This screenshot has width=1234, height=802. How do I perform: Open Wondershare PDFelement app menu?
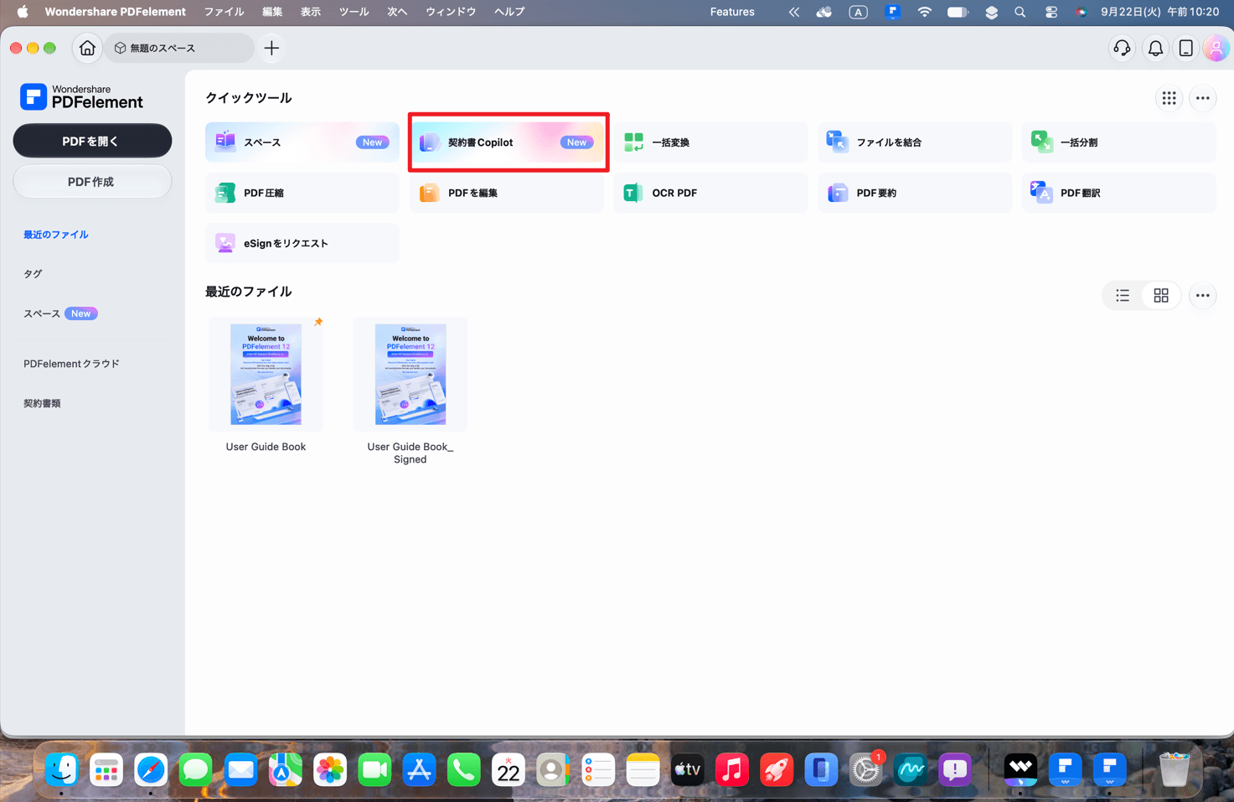pyautogui.click(x=116, y=12)
